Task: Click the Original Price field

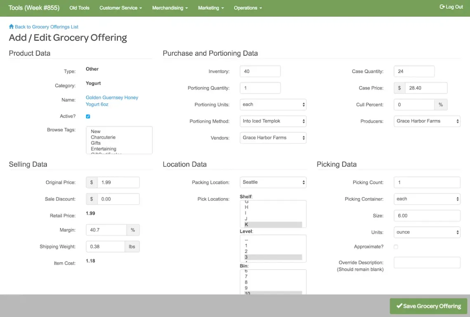Action: [118, 182]
